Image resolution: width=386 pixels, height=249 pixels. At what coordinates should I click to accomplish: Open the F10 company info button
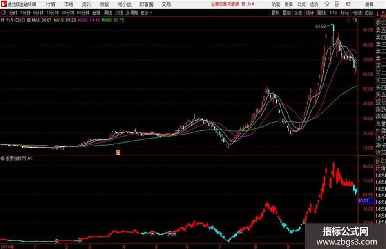pyautogui.click(x=333, y=13)
